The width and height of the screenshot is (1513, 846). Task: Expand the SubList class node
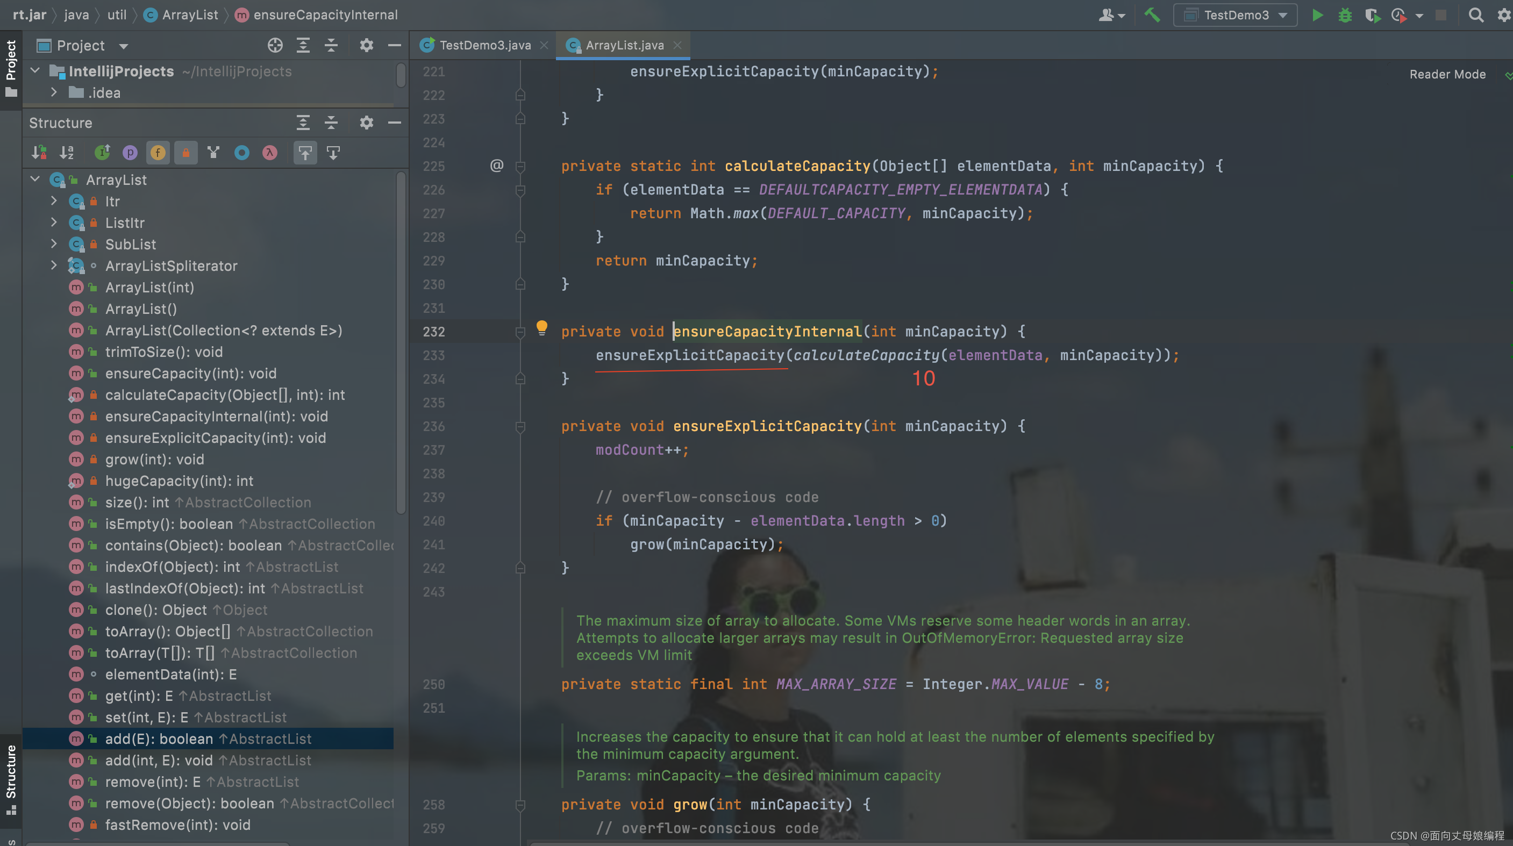54,244
